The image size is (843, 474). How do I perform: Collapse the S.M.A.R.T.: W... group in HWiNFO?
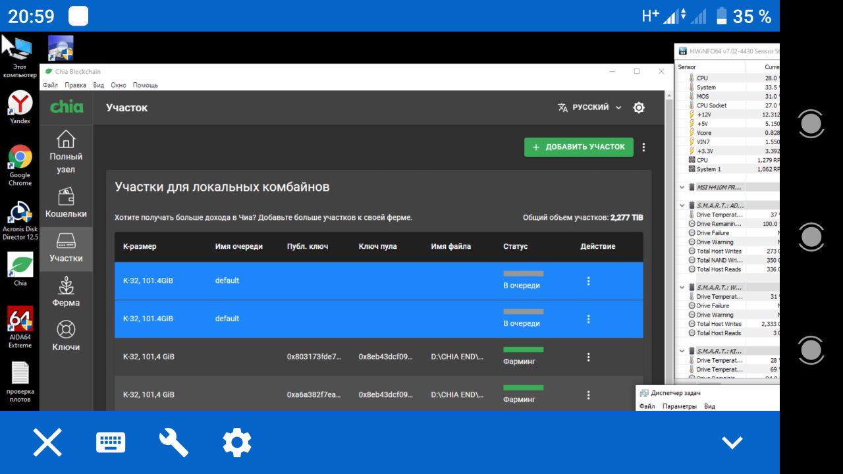point(682,287)
